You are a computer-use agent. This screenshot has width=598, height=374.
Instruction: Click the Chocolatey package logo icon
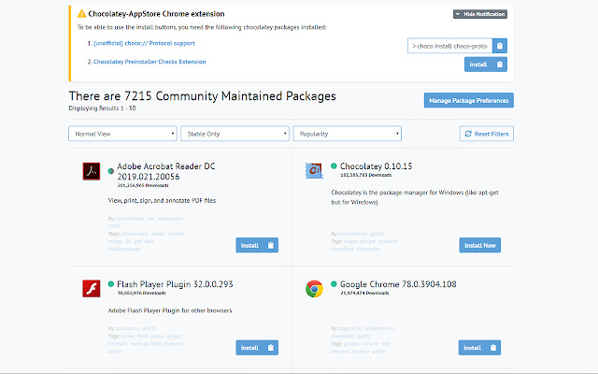pos(314,170)
